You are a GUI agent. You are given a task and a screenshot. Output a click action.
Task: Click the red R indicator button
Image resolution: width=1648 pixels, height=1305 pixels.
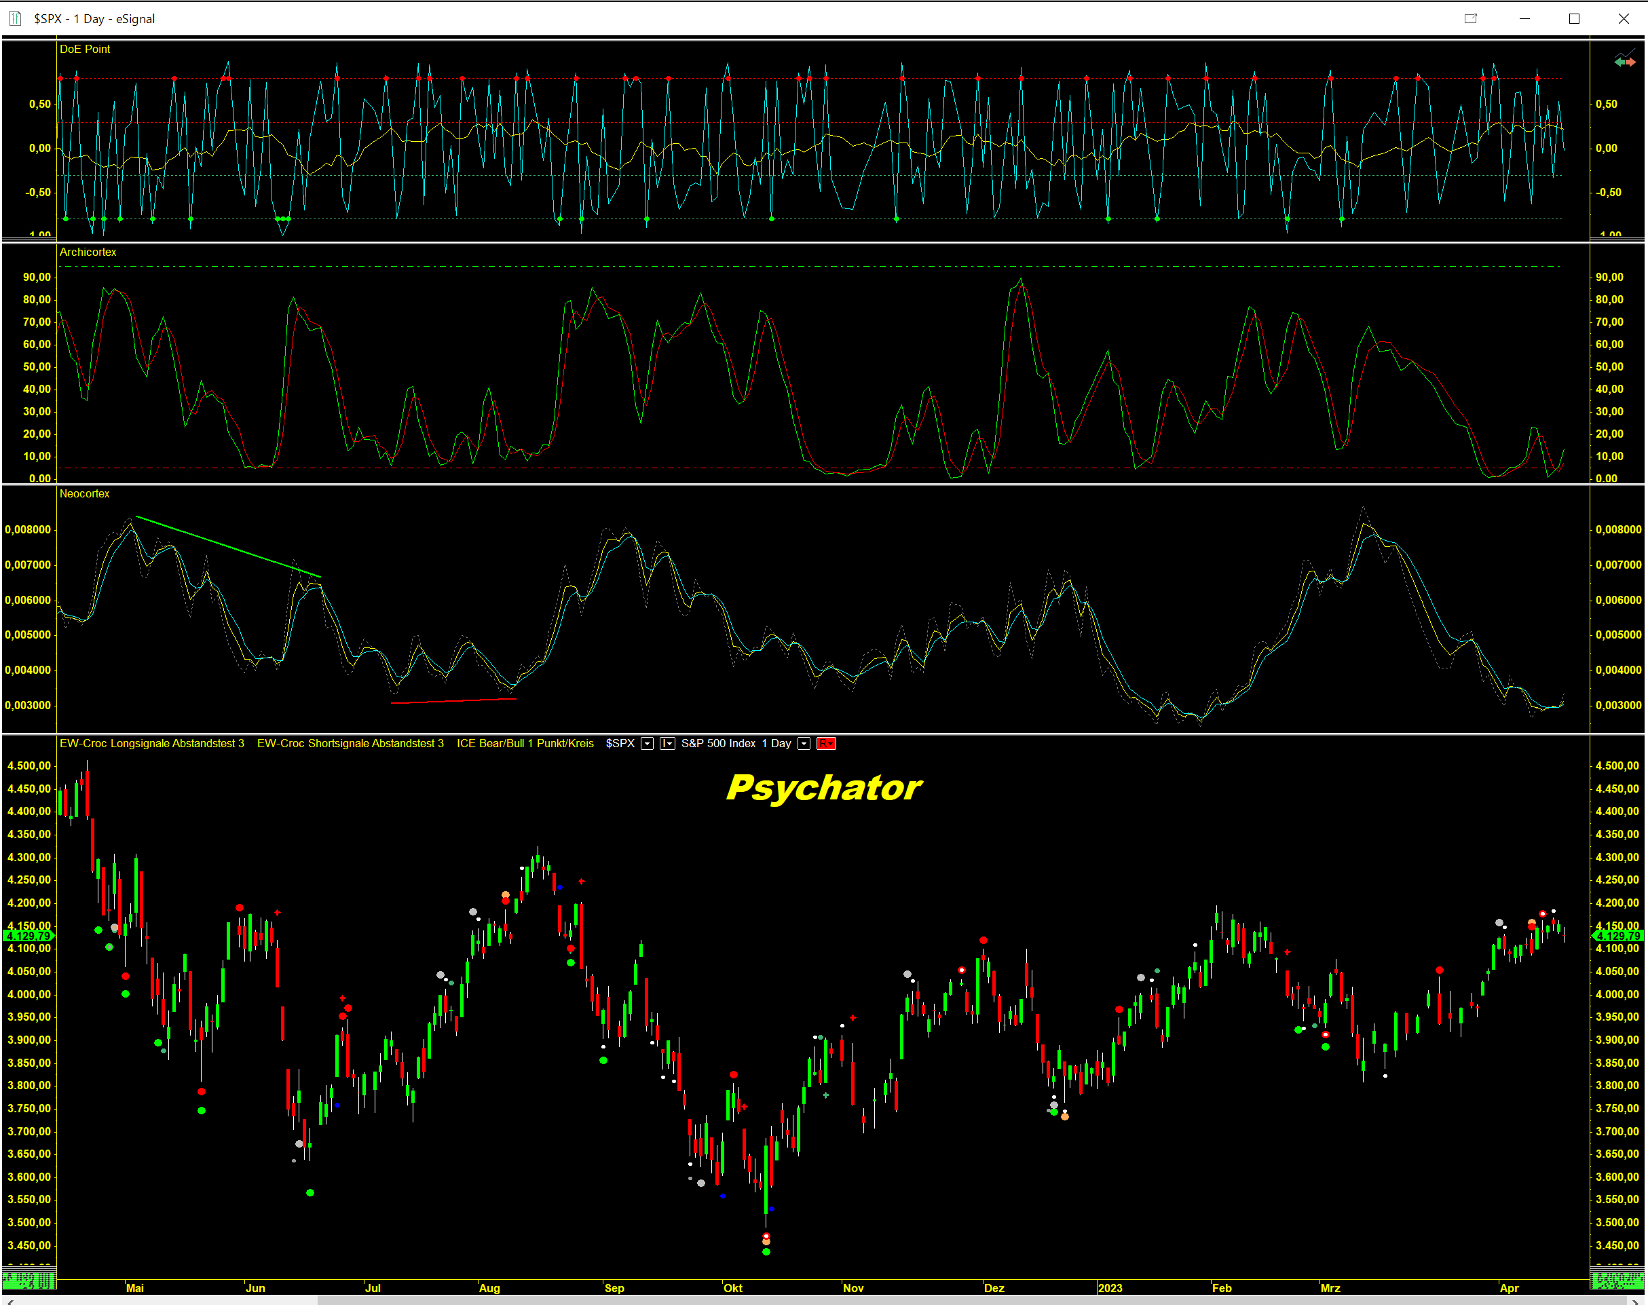click(826, 743)
